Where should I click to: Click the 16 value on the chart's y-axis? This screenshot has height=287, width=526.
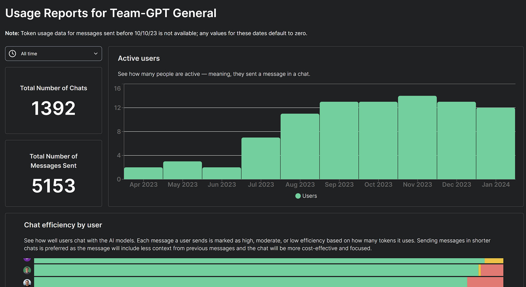[x=117, y=88]
